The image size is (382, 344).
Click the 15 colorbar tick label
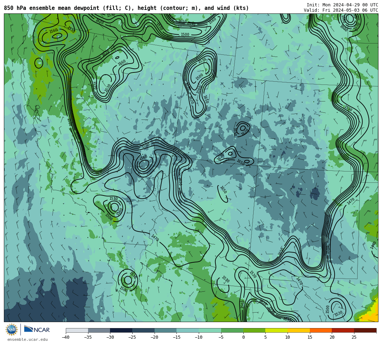pos(309,337)
